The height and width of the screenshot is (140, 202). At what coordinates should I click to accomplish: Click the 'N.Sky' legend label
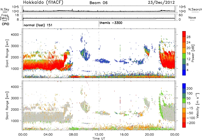(5, 9)
